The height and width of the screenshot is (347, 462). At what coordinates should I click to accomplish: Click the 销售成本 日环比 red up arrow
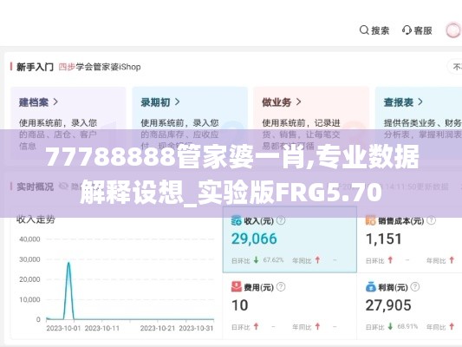click(390, 260)
